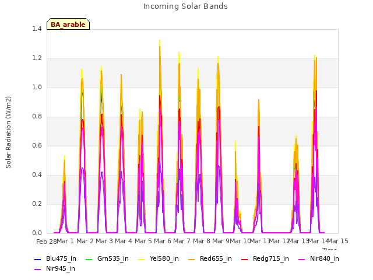Click the 0.6 y-axis tick label
This screenshot has height=280, width=373.
[37, 146]
